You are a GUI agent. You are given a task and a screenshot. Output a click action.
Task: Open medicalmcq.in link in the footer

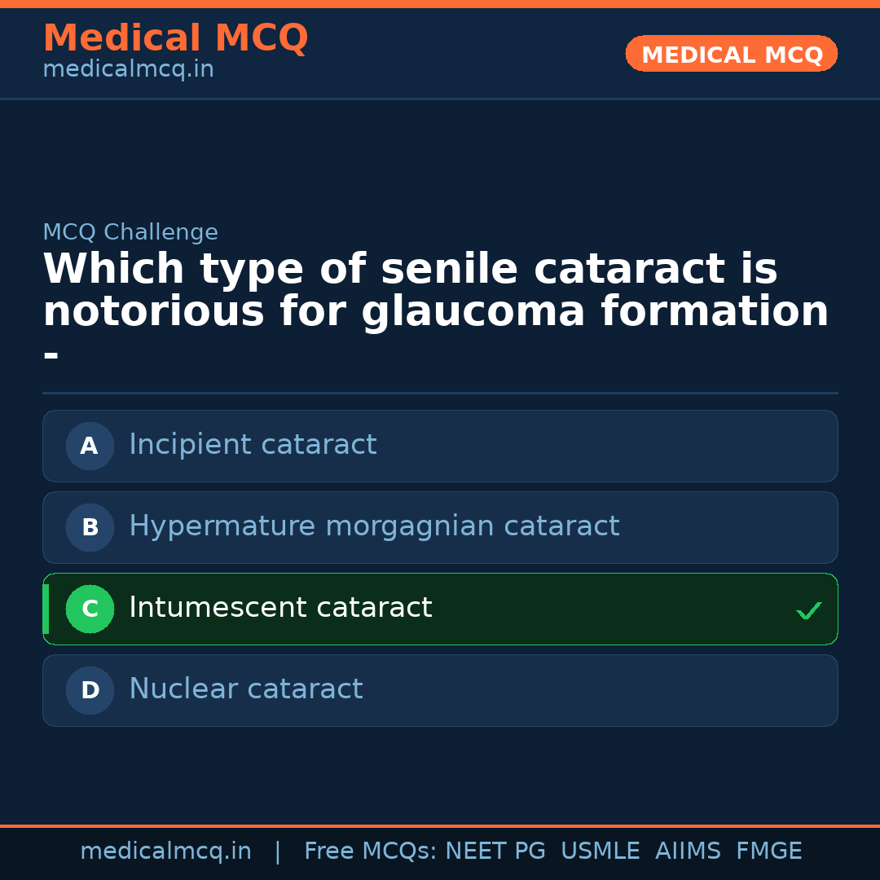point(165,851)
